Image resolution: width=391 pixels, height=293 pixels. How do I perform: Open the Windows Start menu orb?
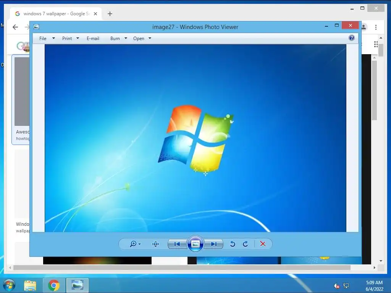[x=9, y=285]
